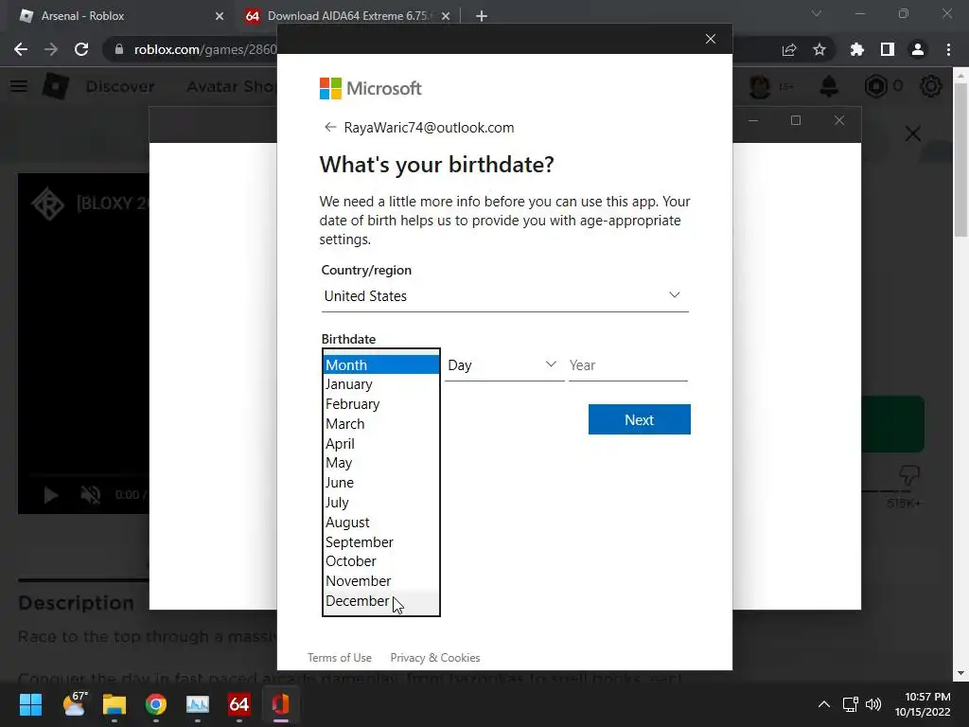Click the Roblox avatar profile picture

click(x=760, y=86)
